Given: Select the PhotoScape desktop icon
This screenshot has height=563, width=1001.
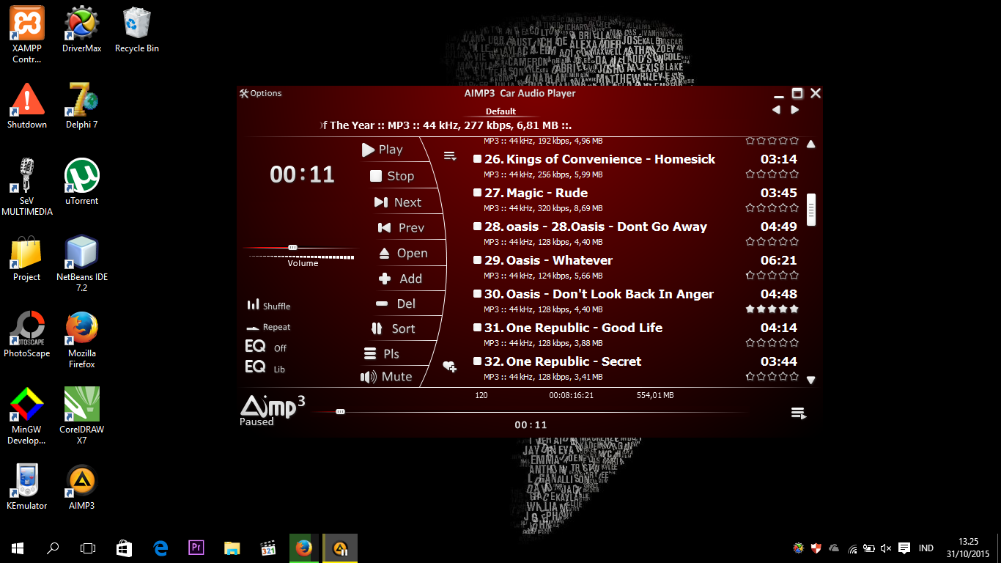Looking at the screenshot, I should coord(27,334).
